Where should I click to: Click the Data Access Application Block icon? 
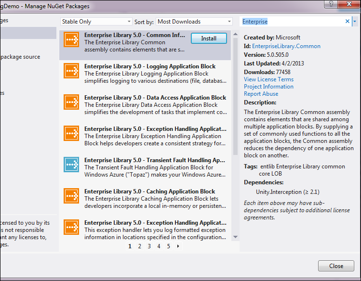point(71,102)
